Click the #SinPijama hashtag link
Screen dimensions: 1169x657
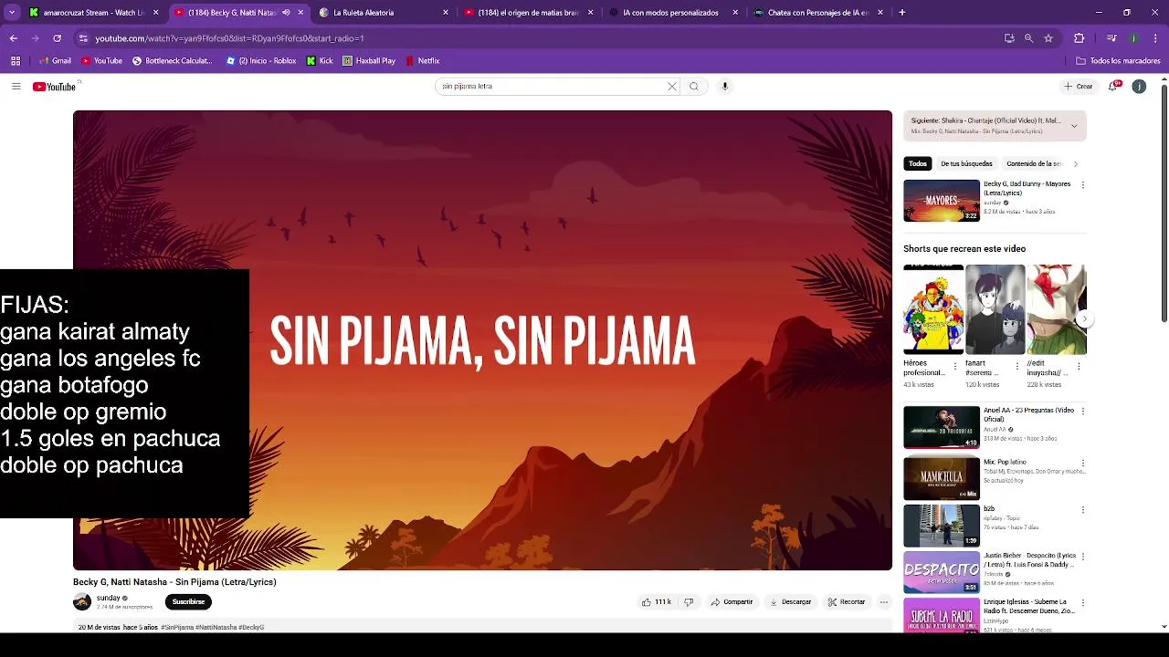point(177,628)
